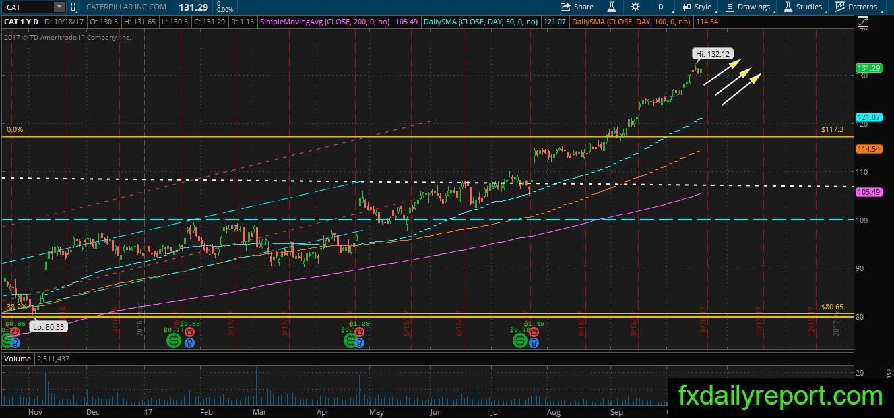Click the green dividend icon near late January

coord(173,342)
